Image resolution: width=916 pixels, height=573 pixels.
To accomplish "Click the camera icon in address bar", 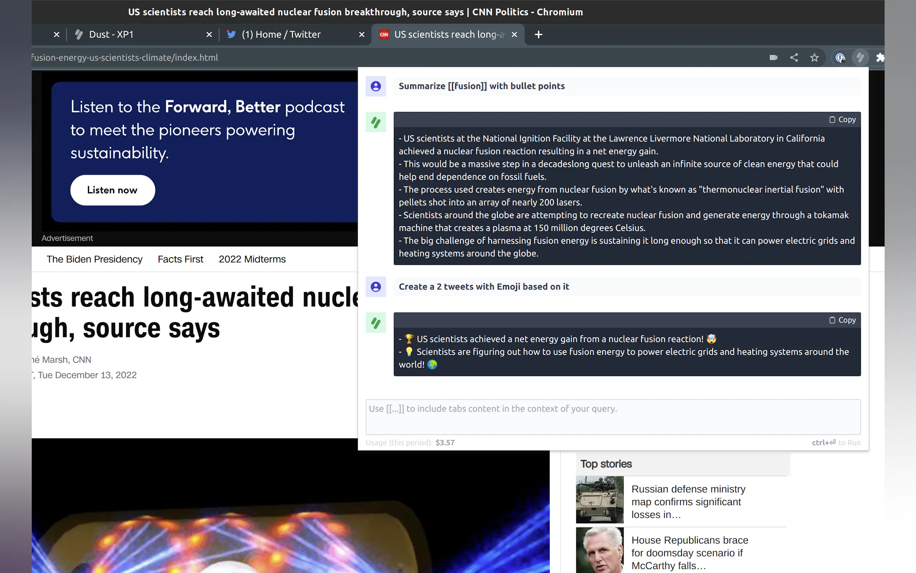I will [773, 58].
